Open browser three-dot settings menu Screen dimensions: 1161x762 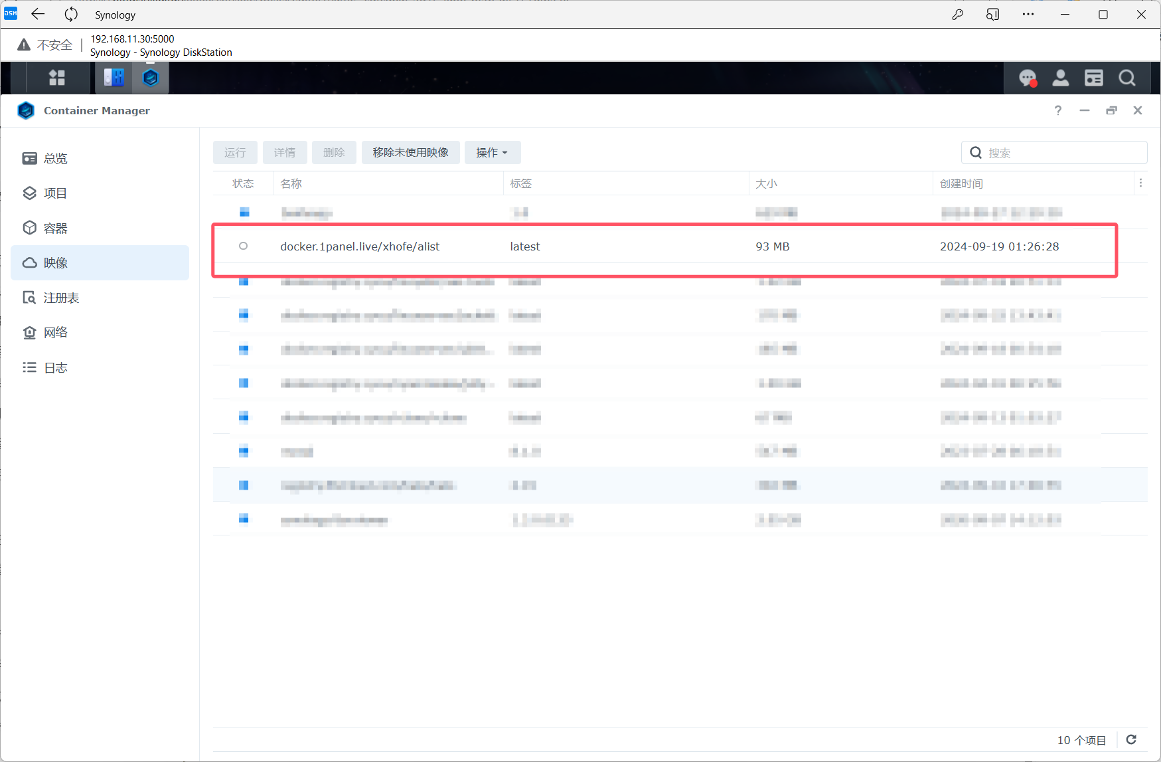pos(1028,15)
